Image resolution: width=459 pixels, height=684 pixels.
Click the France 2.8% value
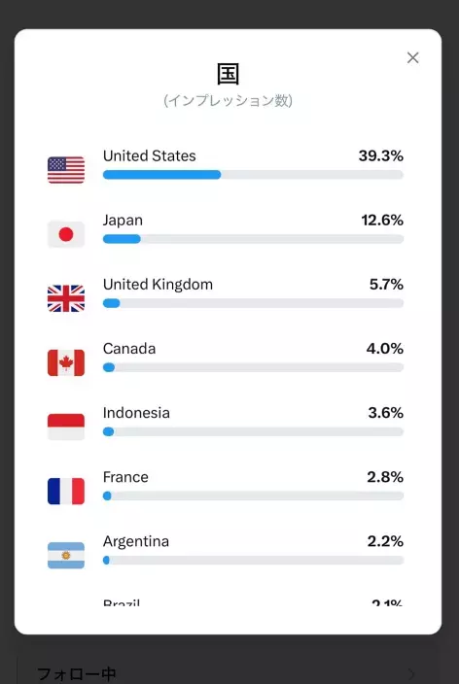click(385, 477)
